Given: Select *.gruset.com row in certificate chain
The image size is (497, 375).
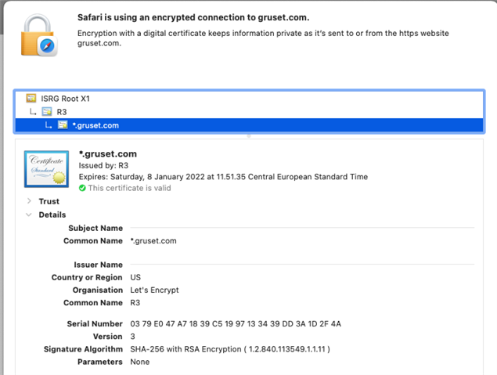Looking at the screenshot, I should (249, 125).
